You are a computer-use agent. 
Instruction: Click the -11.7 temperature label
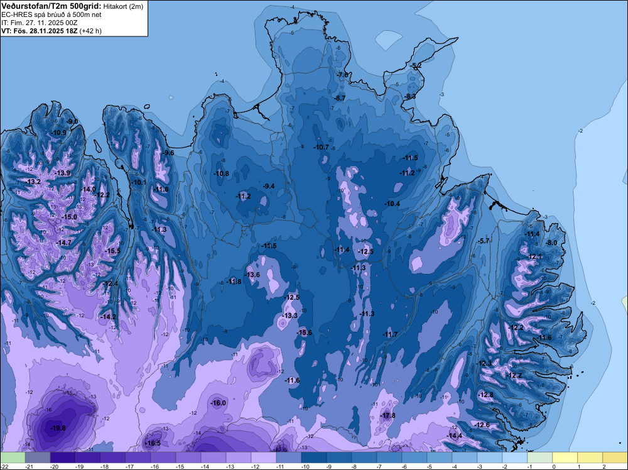point(390,334)
